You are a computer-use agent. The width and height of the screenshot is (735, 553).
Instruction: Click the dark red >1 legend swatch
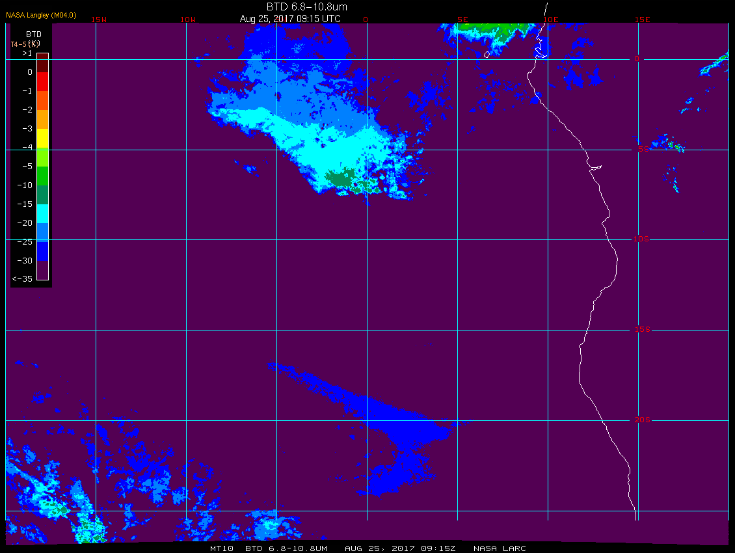pos(43,62)
